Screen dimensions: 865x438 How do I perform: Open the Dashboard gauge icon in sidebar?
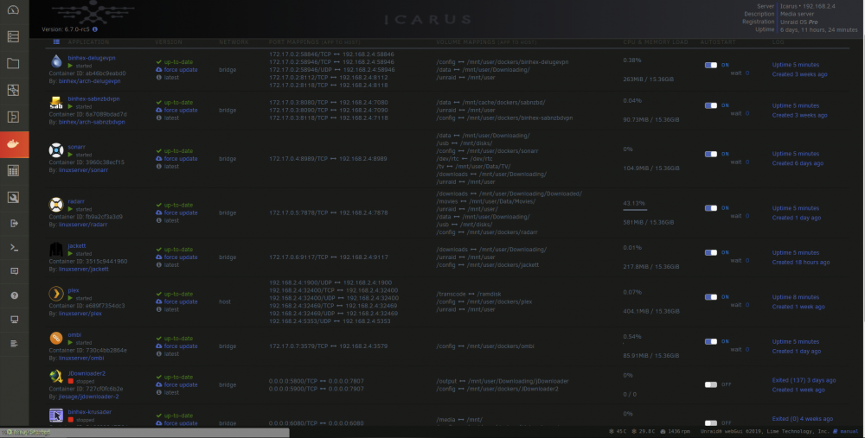tap(13, 10)
